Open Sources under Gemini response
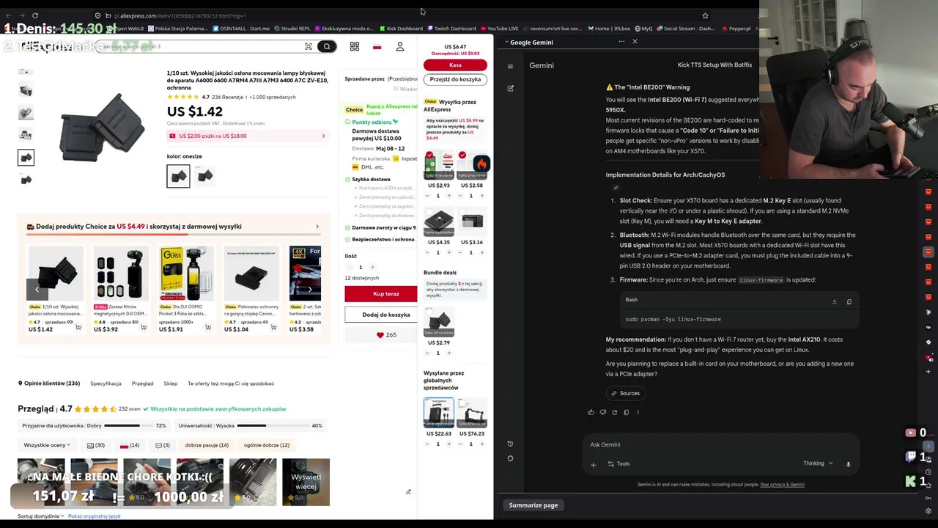The image size is (938, 528). [625, 393]
